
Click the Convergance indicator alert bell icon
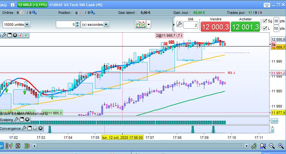coord(35,128)
